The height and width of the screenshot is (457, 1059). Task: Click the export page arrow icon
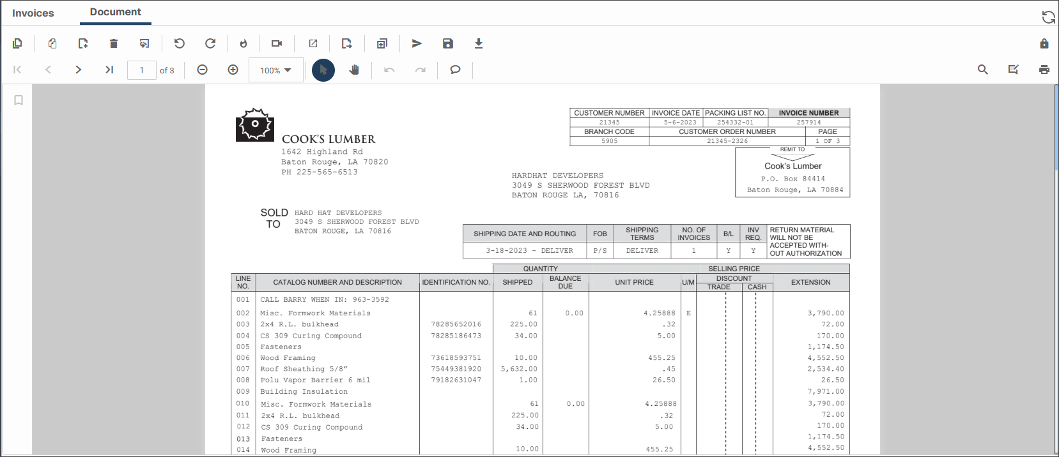(346, 43)
